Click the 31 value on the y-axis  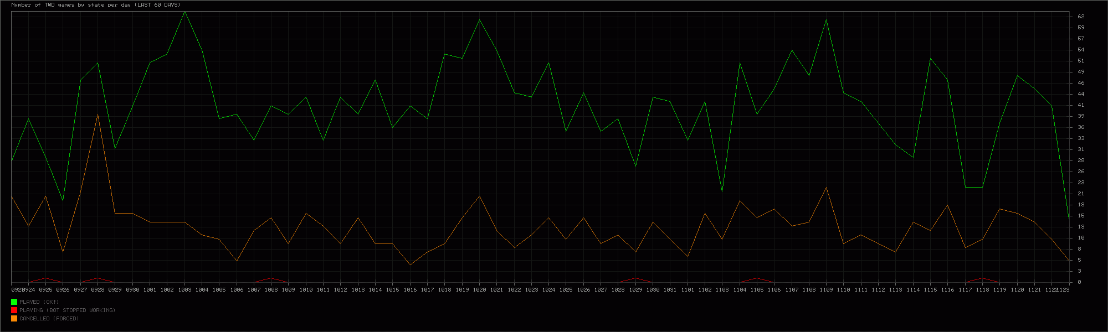tap(1076, 149)
